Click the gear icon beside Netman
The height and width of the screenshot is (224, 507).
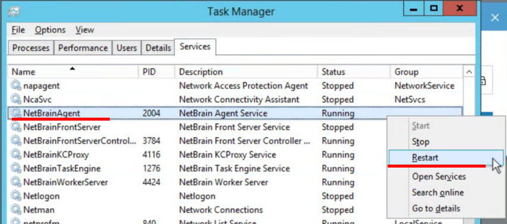(x=15, y=210)
